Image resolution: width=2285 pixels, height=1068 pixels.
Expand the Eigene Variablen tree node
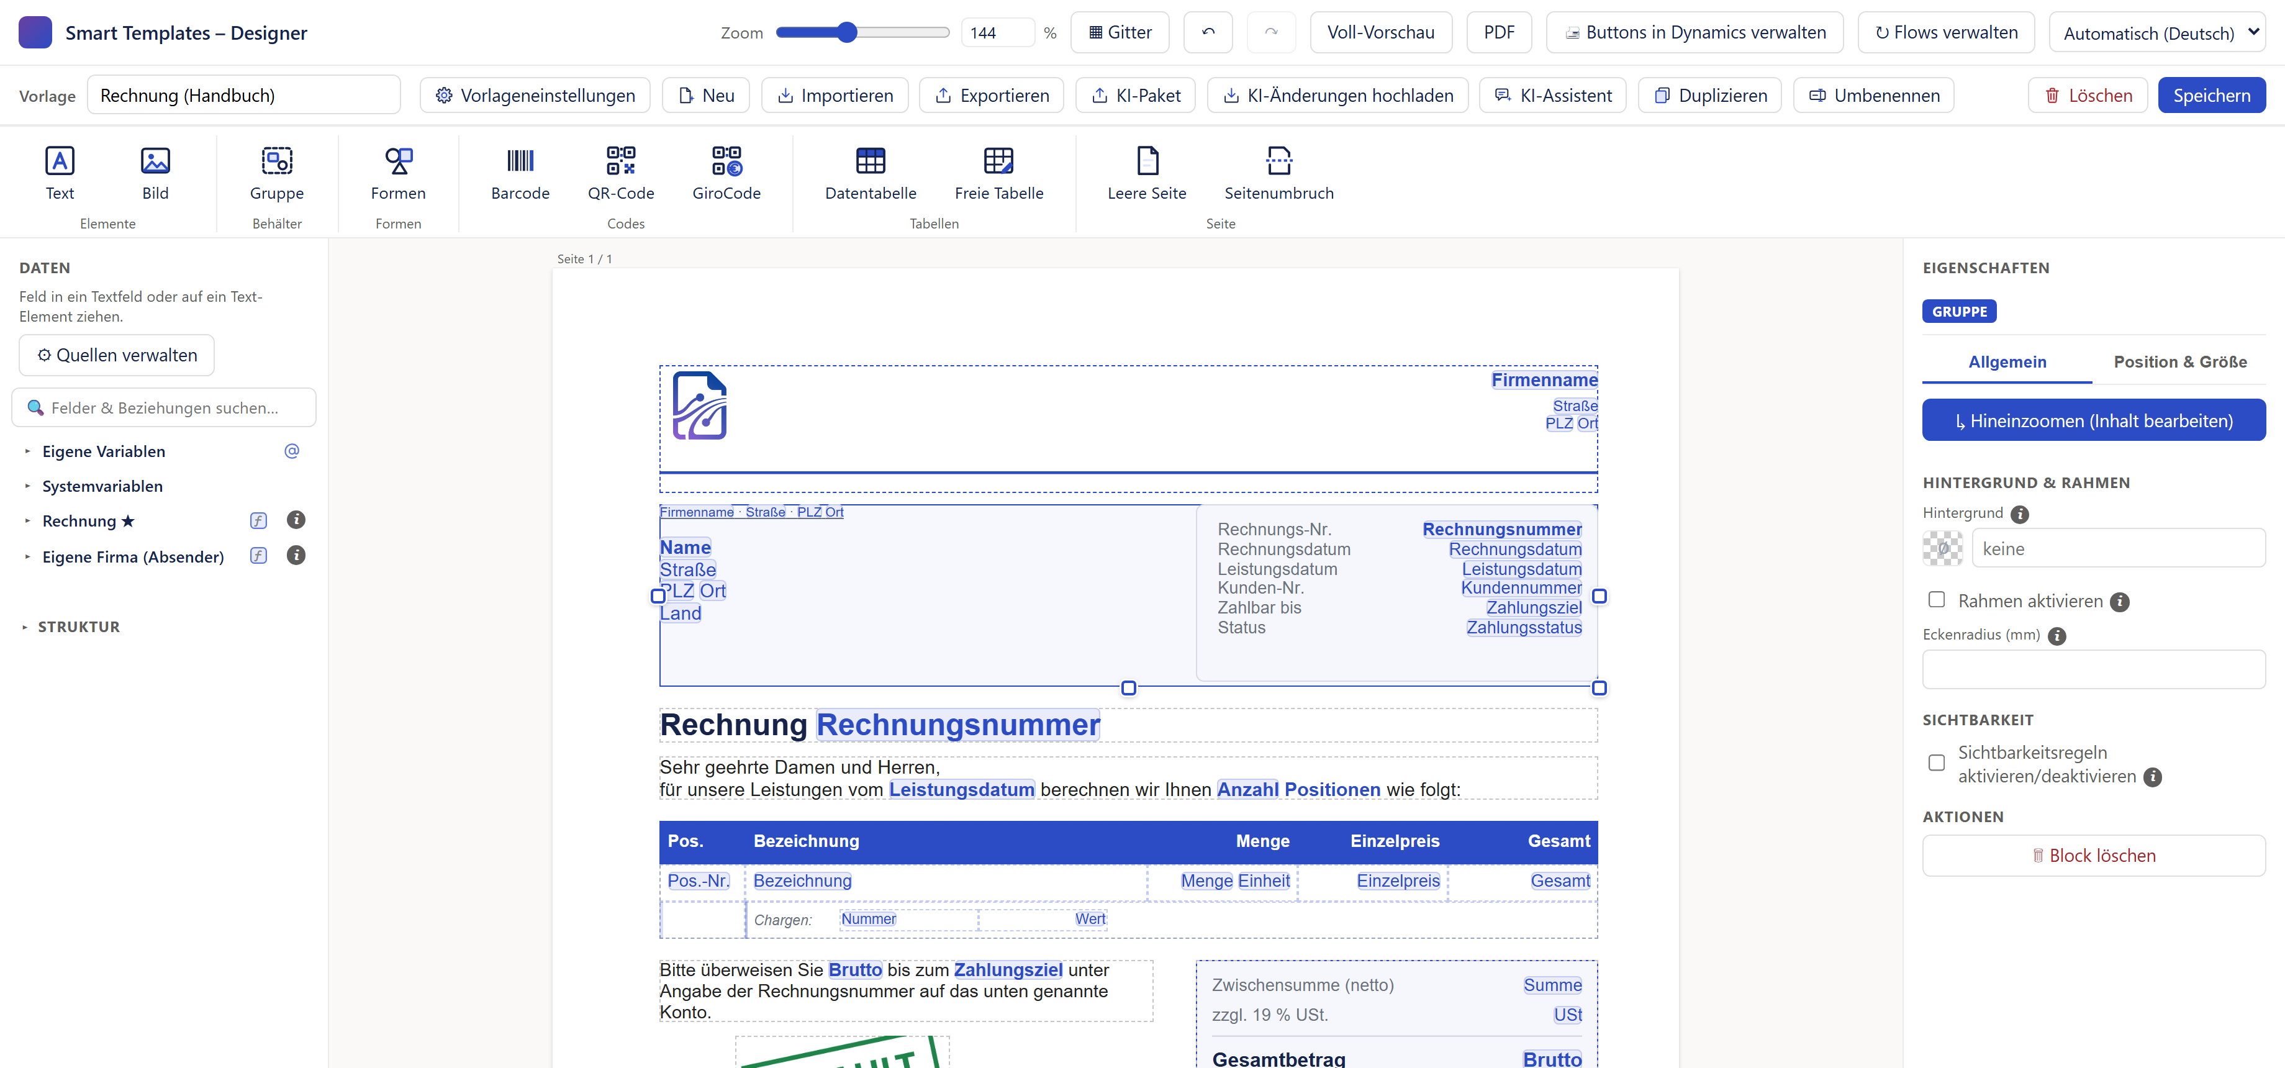[x=27, y=451]
